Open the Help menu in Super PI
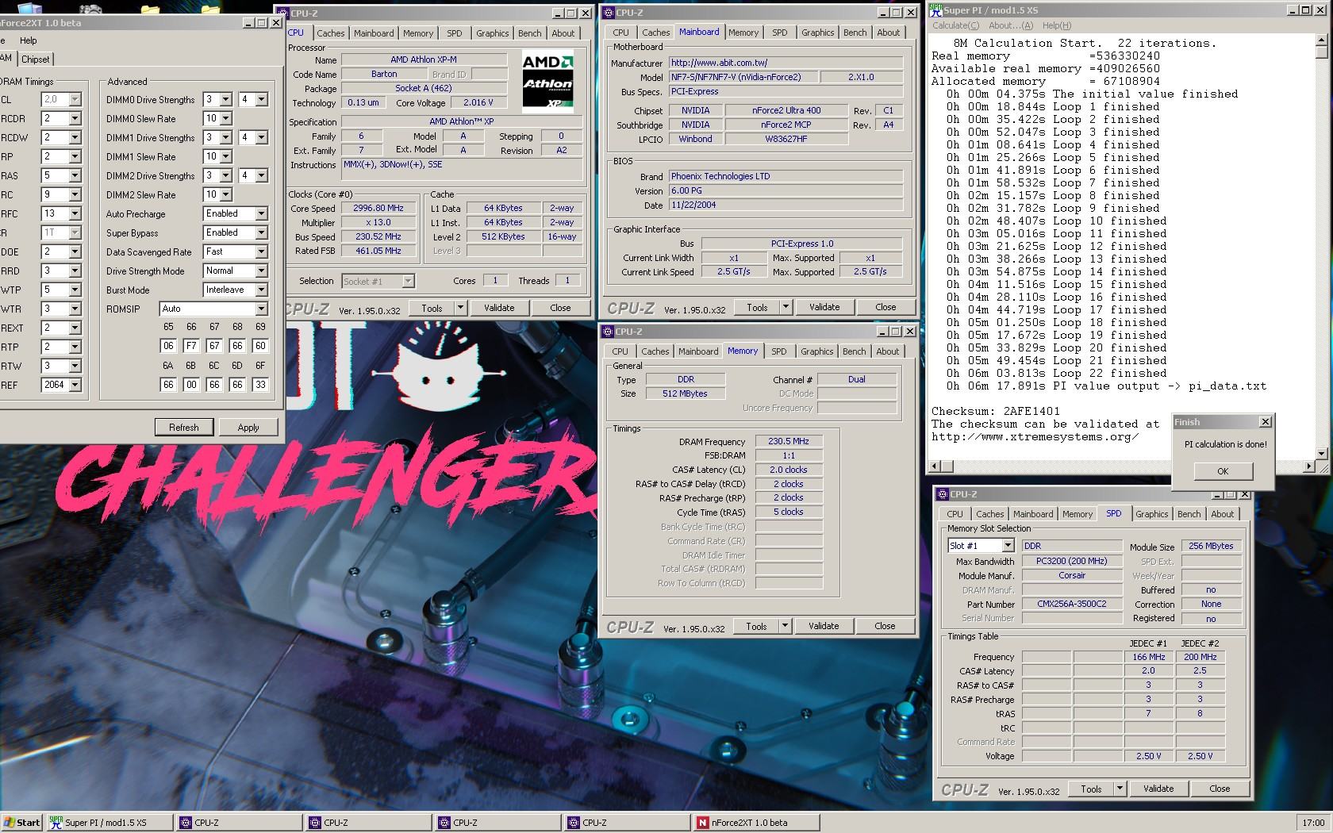The image size is (1333, 833). pos(1056,25)
